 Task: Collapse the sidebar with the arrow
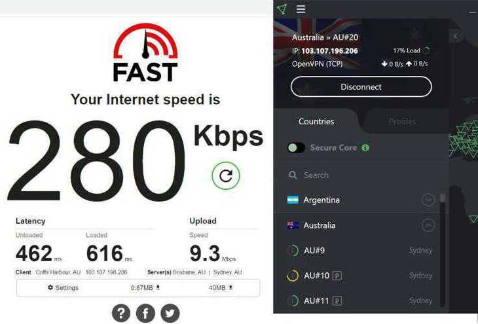(456, 36)
